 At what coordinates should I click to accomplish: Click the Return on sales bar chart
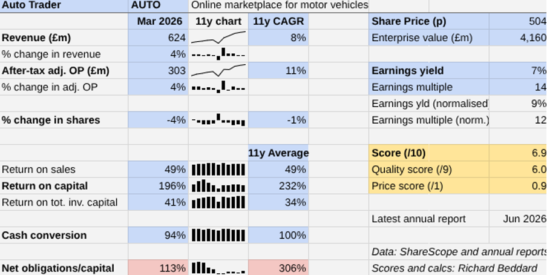(218, 170)
